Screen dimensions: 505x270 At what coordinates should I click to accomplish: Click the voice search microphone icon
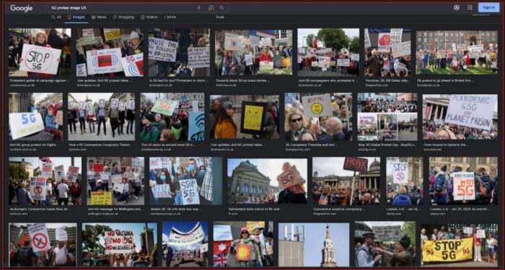[198, 8]
